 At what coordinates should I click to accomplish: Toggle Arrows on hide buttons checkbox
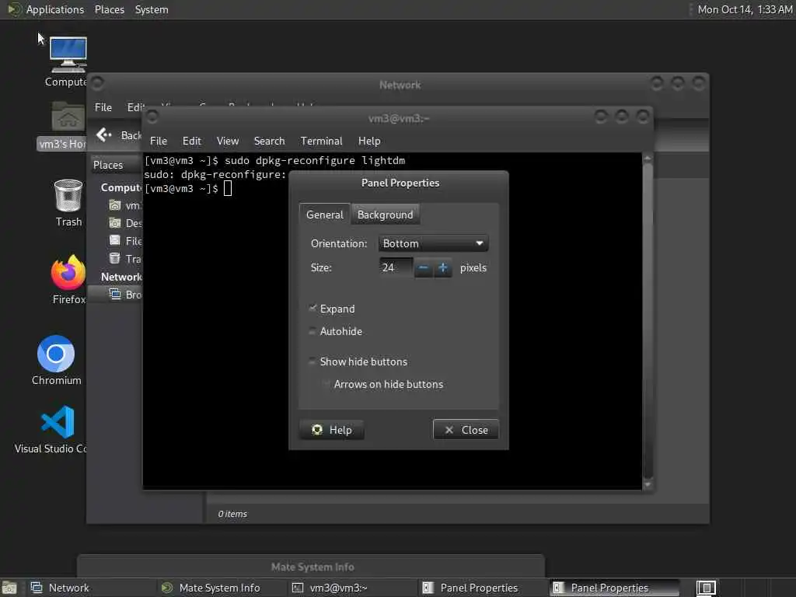326,384
